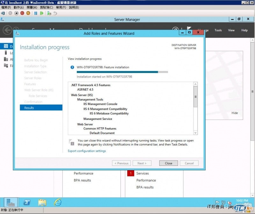Screen dimensions: 255x214
Task: Open the 檢視(V) menu
Action: coord(61,7)
